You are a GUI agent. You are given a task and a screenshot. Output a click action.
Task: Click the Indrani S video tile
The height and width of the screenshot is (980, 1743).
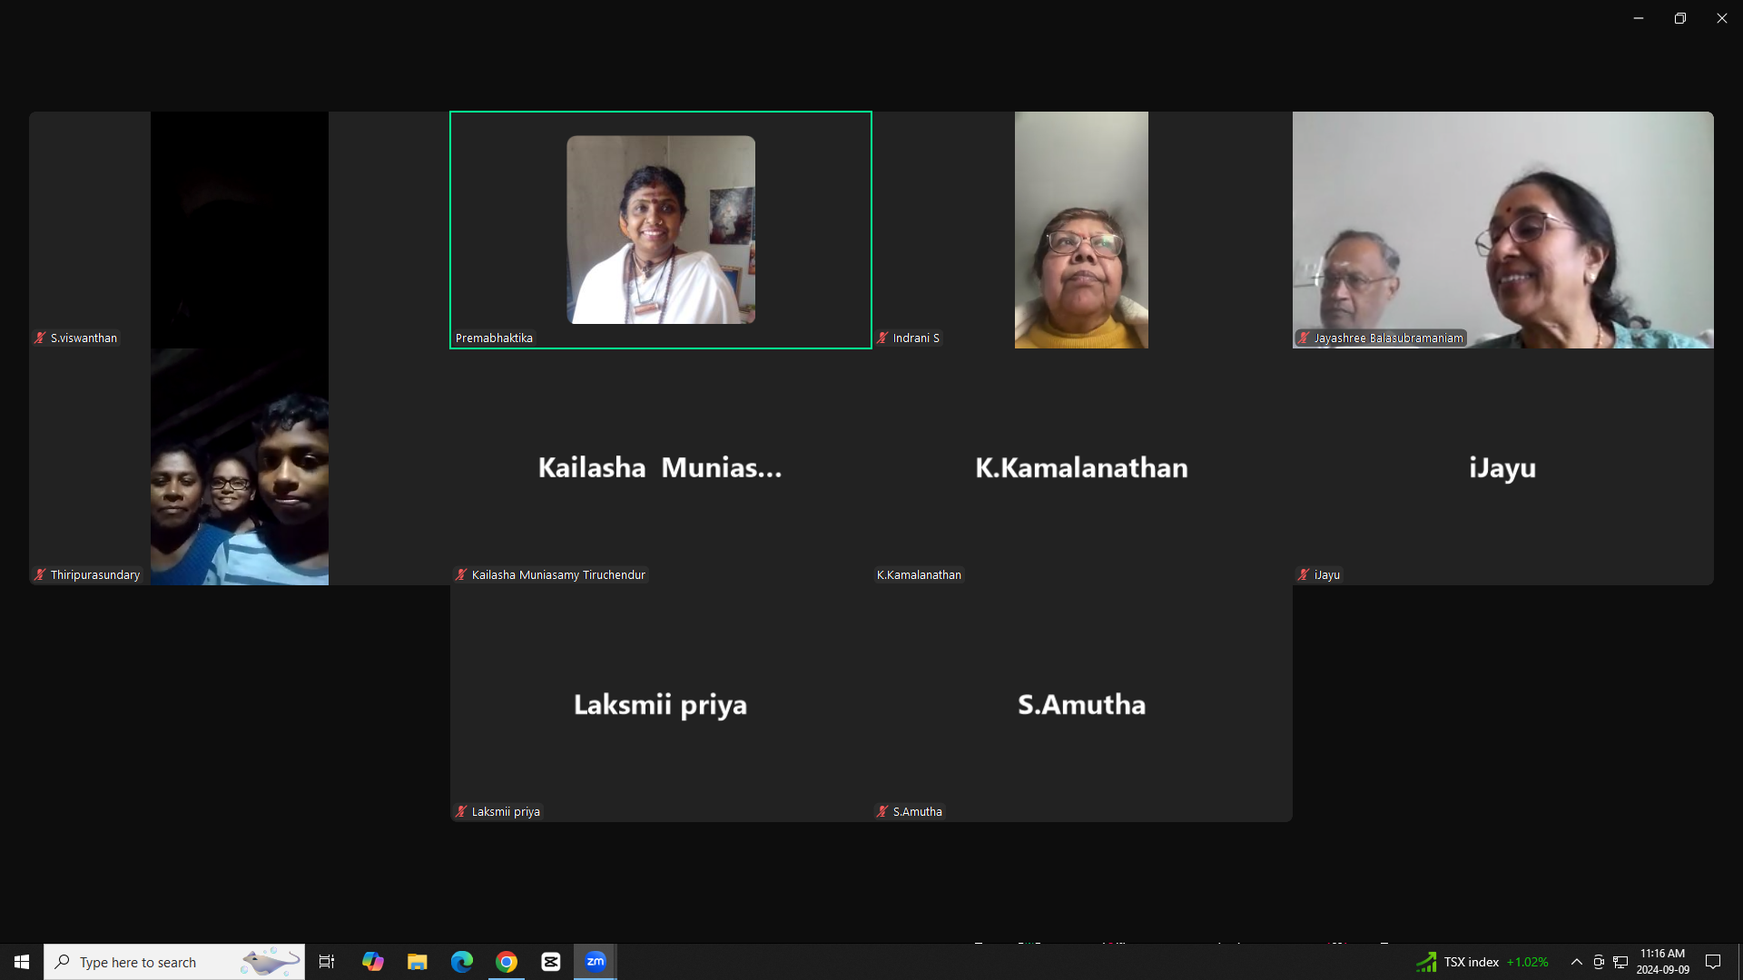tap(1081, 230)
